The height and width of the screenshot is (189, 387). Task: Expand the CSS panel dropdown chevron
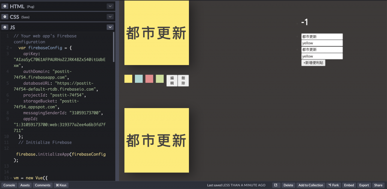click(110, 17)
